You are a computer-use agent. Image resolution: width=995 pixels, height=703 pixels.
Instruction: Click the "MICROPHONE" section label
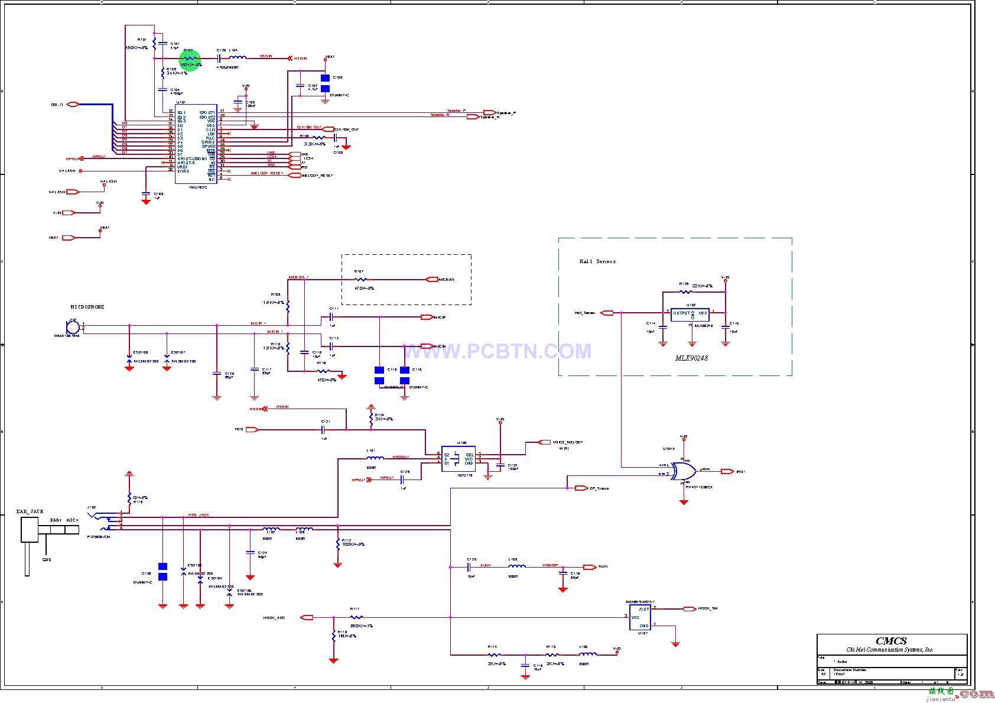pyautogui.click(x=87, y=307)
